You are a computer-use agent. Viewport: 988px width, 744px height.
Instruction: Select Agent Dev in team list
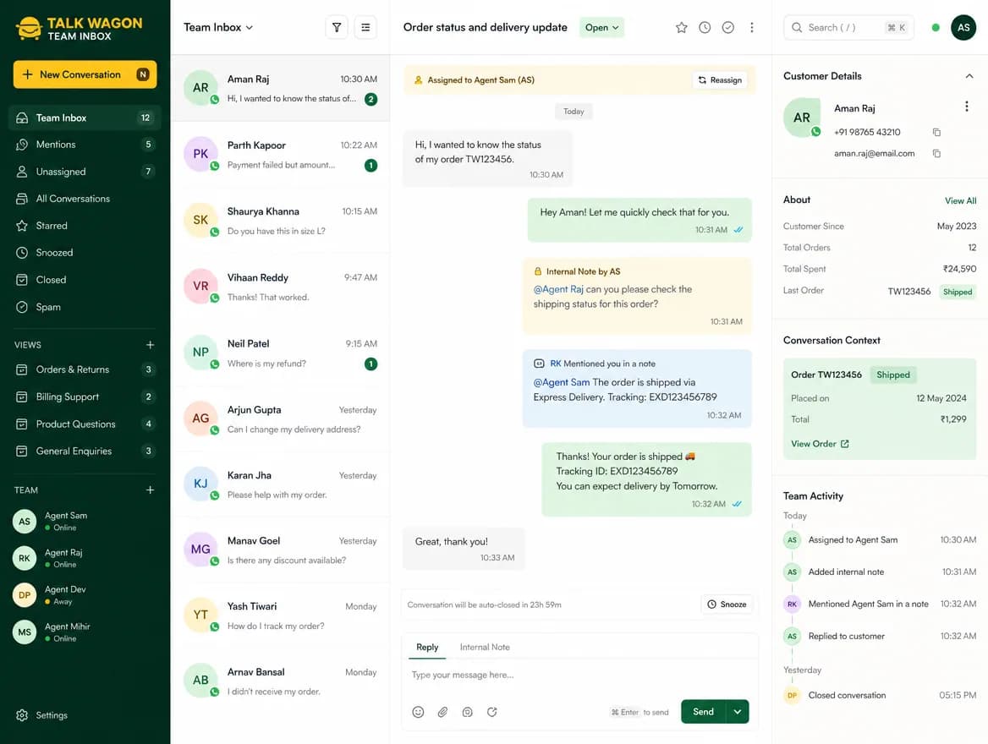(85, 595)
